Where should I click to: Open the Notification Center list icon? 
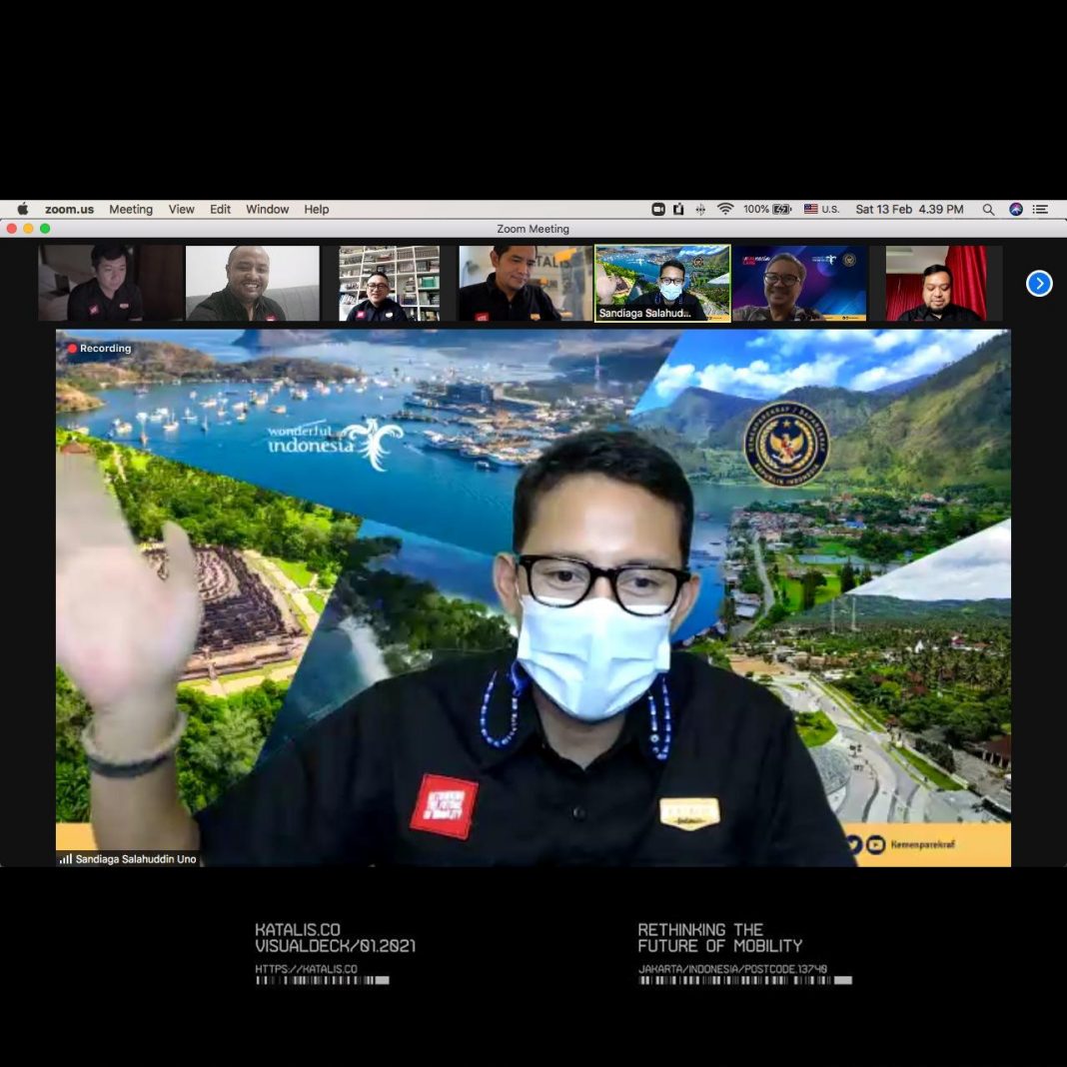coord(1041,209)
